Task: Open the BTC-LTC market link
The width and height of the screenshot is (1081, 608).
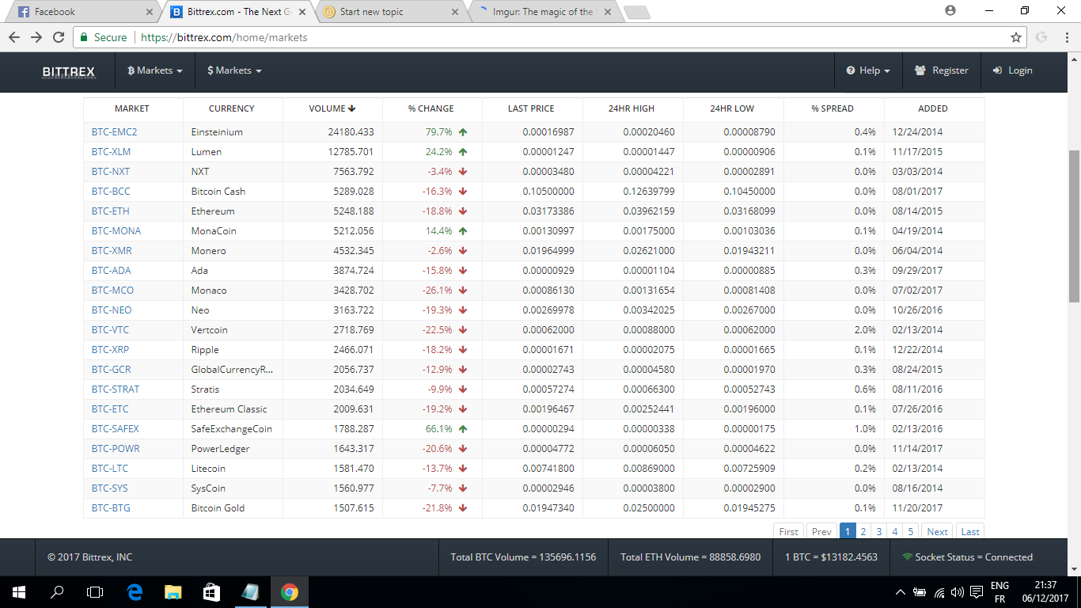Action: 110,469
